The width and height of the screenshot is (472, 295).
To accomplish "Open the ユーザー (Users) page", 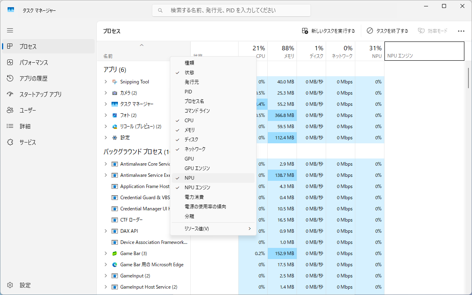I will click(x=48, y=110).
